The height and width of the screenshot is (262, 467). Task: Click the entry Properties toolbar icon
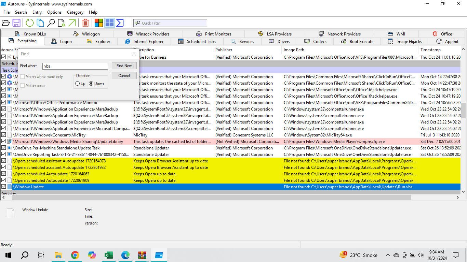click(x=62, y=23)
